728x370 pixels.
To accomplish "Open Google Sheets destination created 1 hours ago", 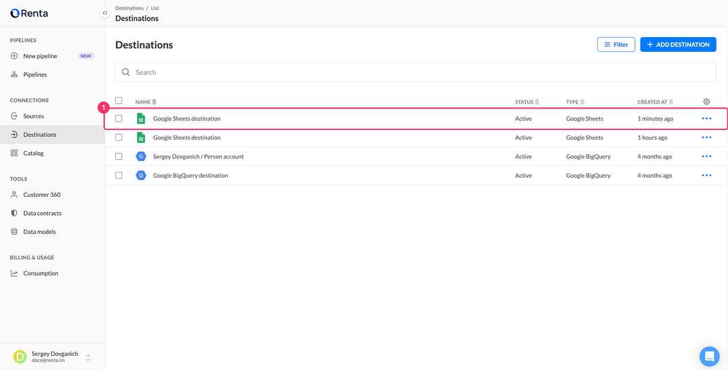I will 187,138.
